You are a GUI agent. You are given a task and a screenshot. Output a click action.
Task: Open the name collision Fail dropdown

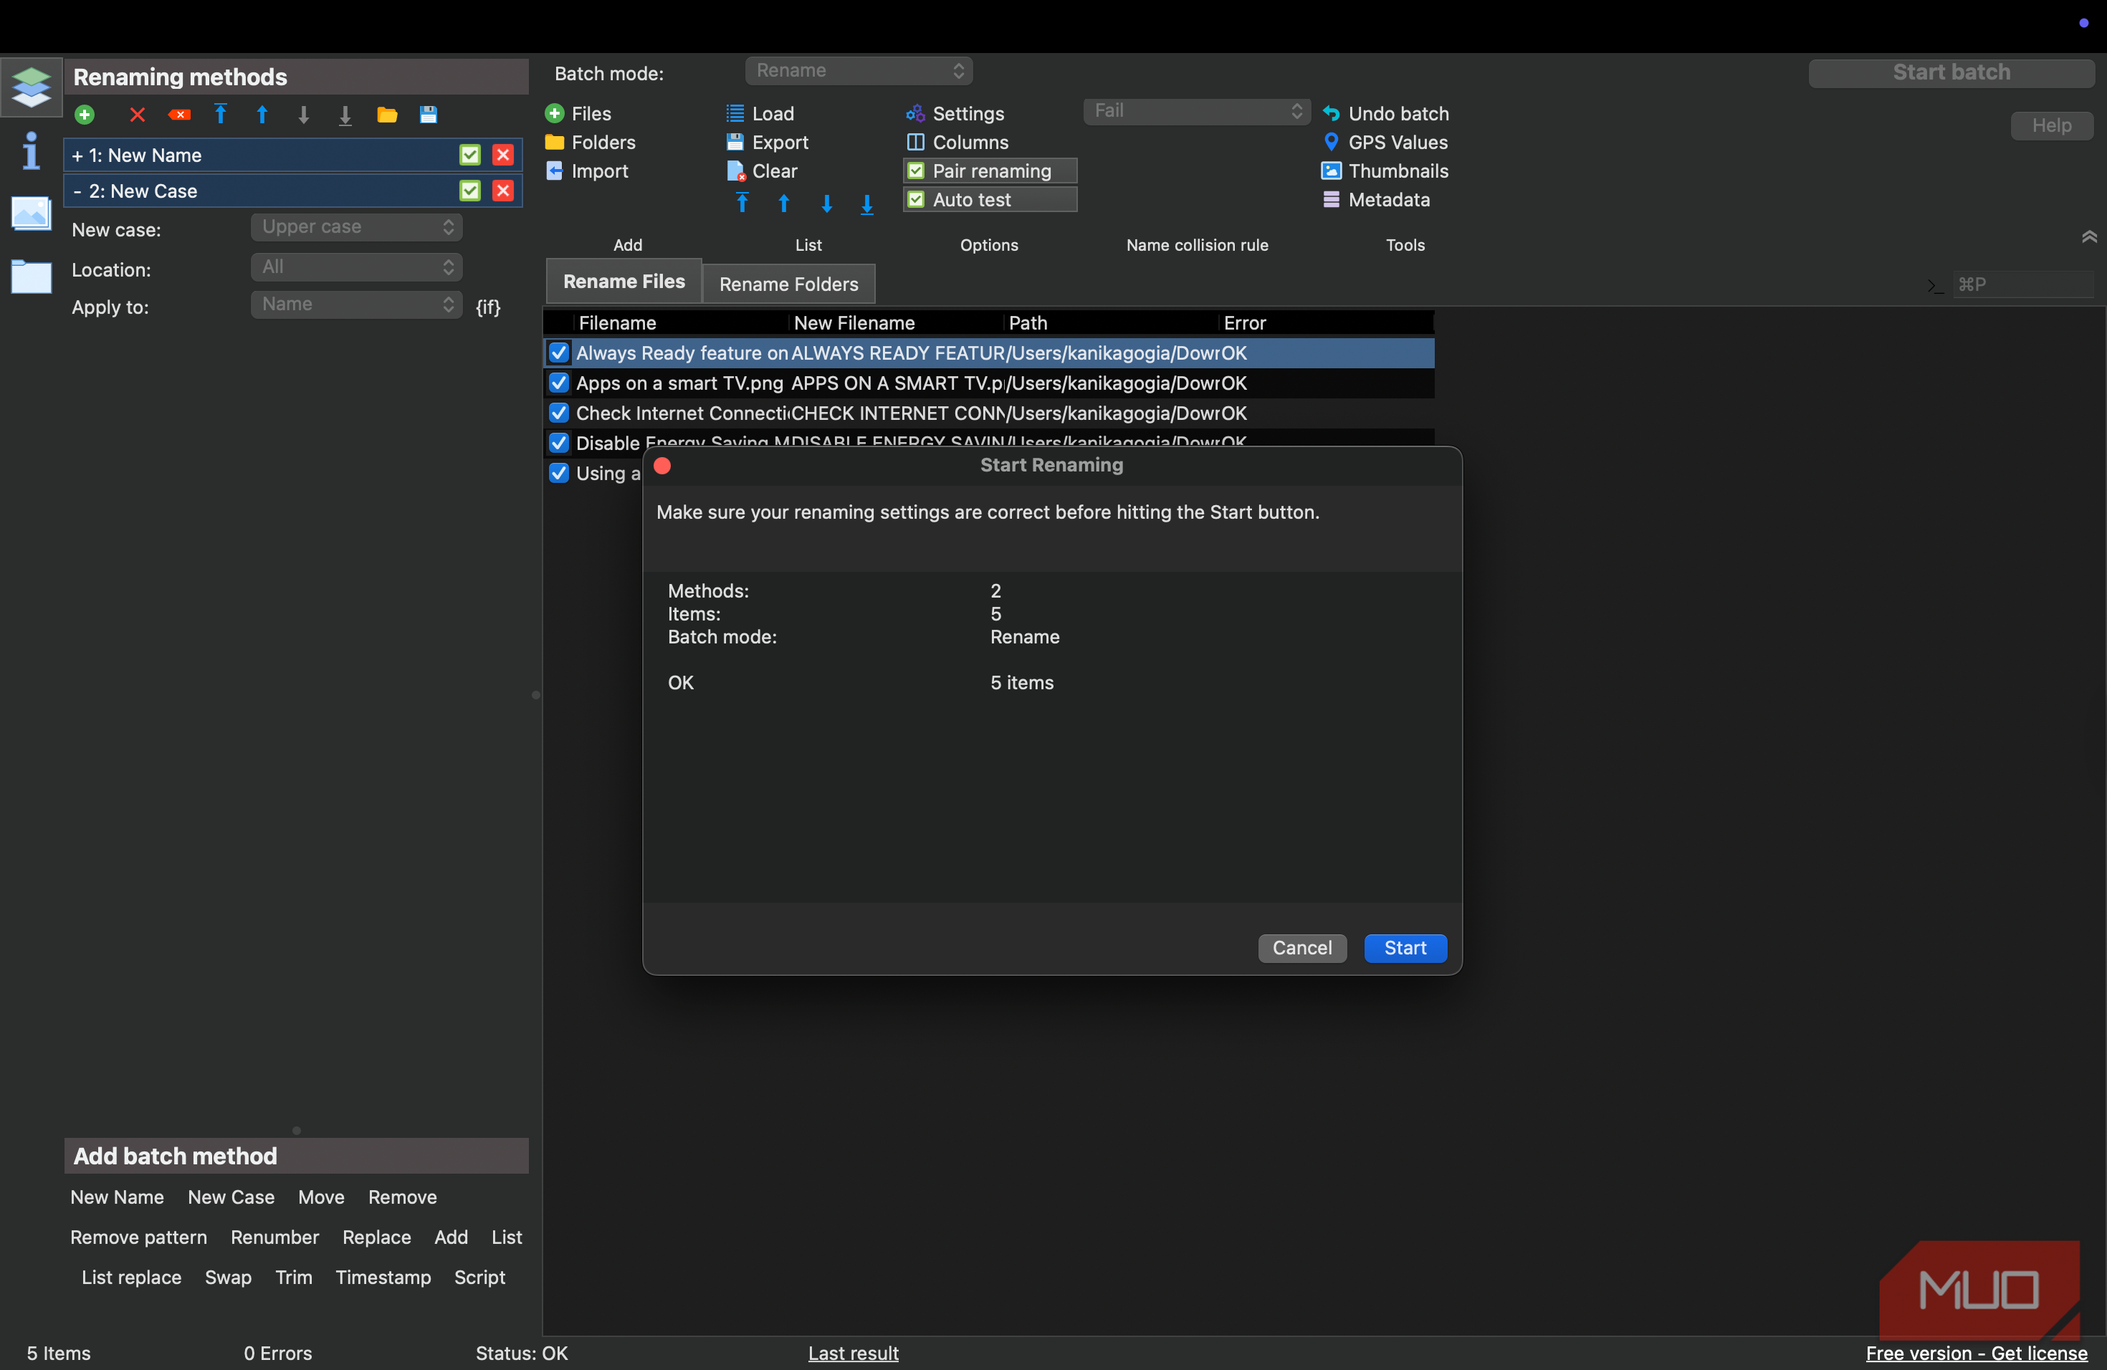1197,110
